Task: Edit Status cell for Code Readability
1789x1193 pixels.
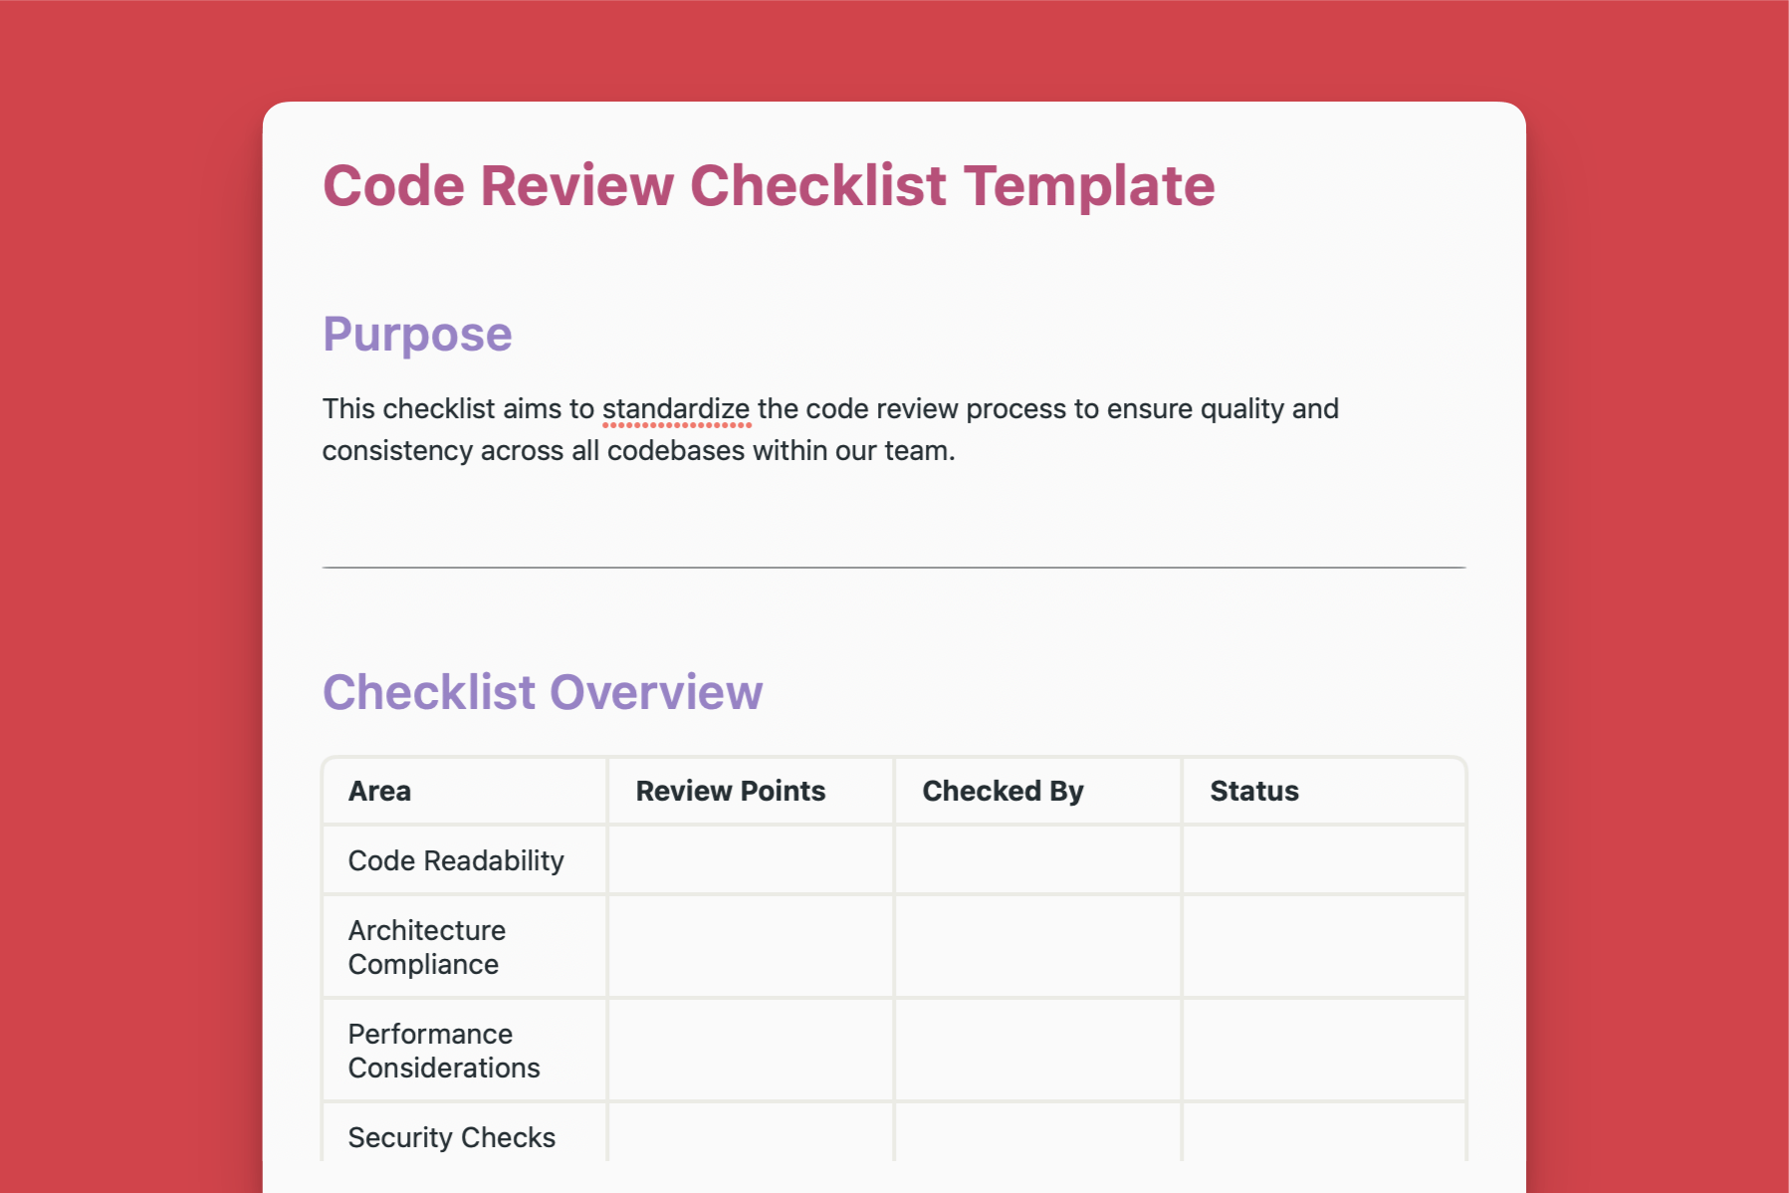Action: (x=1323, y=860)
